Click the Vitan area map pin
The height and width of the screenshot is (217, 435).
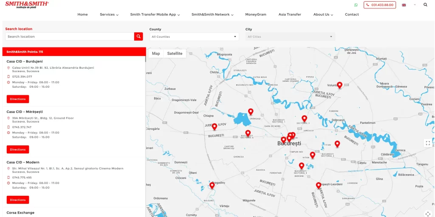coord(313,155)
